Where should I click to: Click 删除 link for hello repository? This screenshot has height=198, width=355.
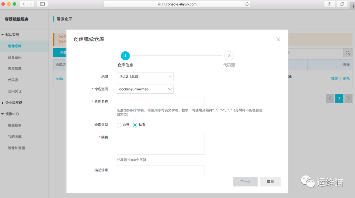(346, 79)
